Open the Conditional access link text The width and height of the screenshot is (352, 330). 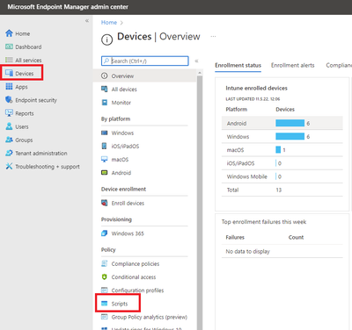(134, 277)
